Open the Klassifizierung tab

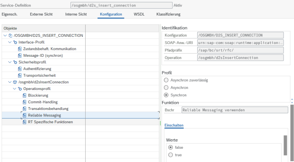(x=168, y=14)
